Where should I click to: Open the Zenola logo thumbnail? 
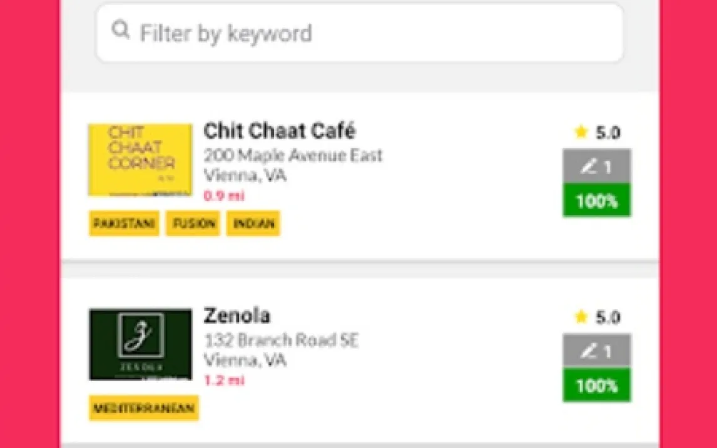click(140, 344)
